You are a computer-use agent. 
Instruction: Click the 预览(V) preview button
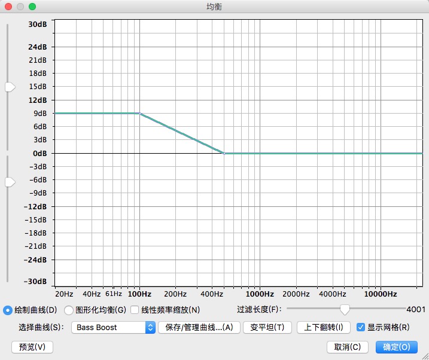tap(32, 347)
